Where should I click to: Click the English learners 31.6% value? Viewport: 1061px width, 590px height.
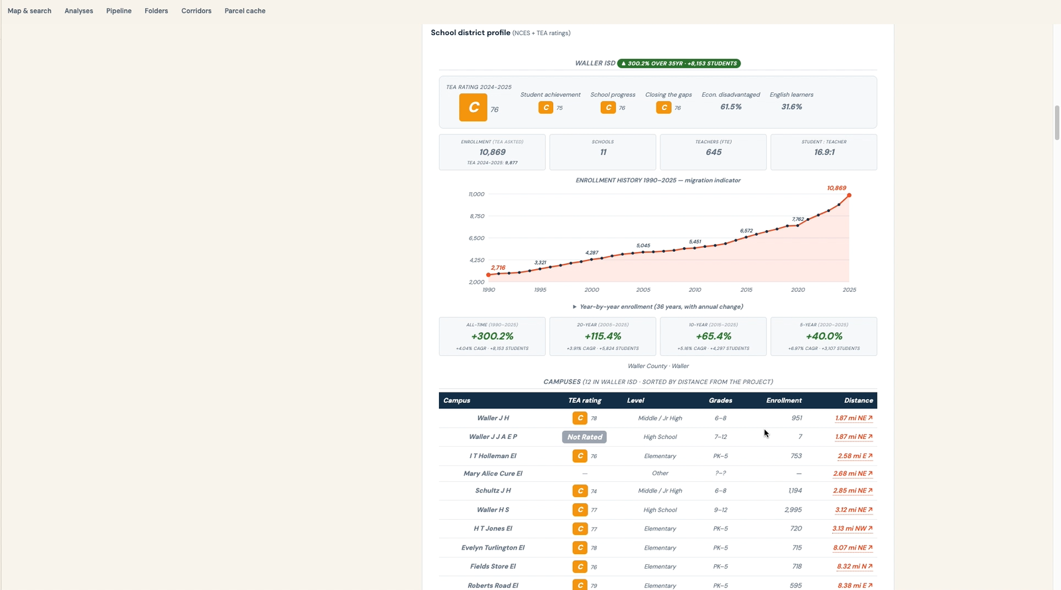coord(791,107)
